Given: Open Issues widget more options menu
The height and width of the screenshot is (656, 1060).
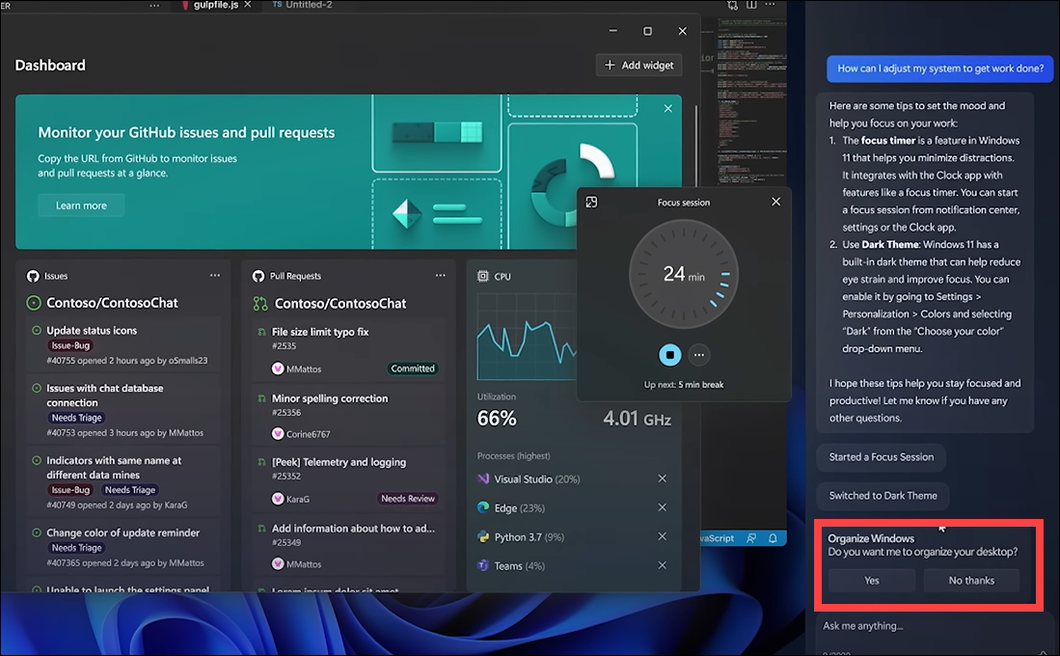Looking at the screenshot, I should click(x=215, y=275).
